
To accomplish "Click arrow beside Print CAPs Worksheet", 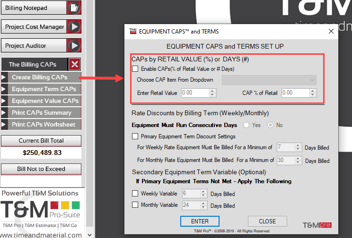I will [x=4, y=125].
